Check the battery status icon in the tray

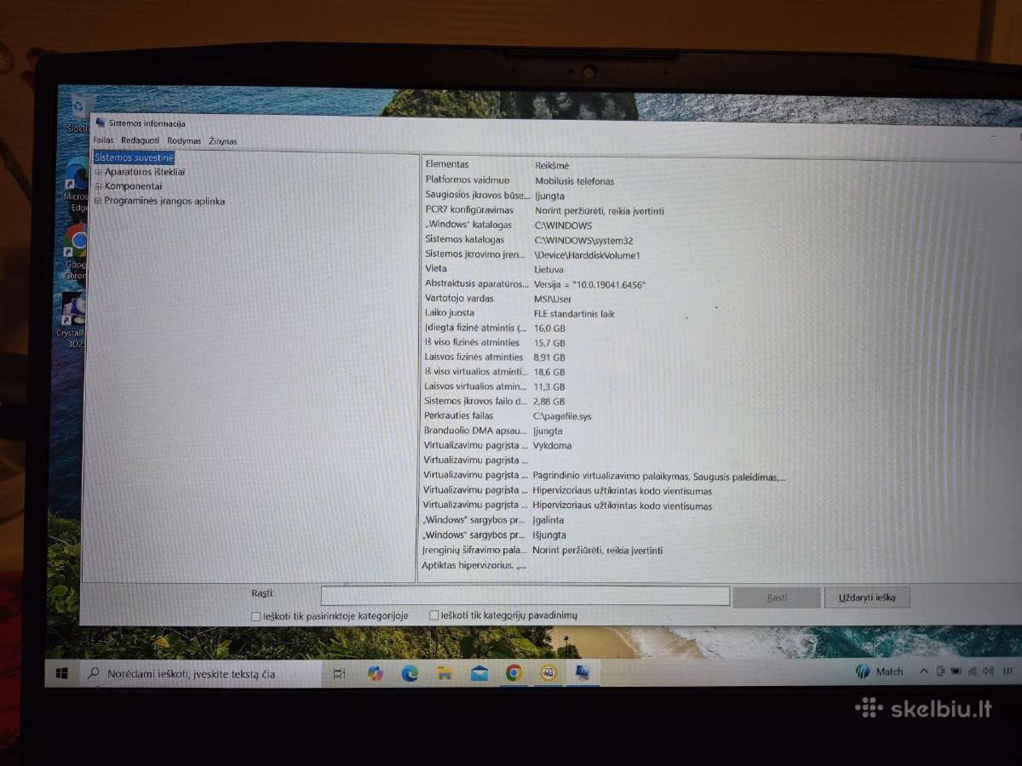click(x=956, y=672)
